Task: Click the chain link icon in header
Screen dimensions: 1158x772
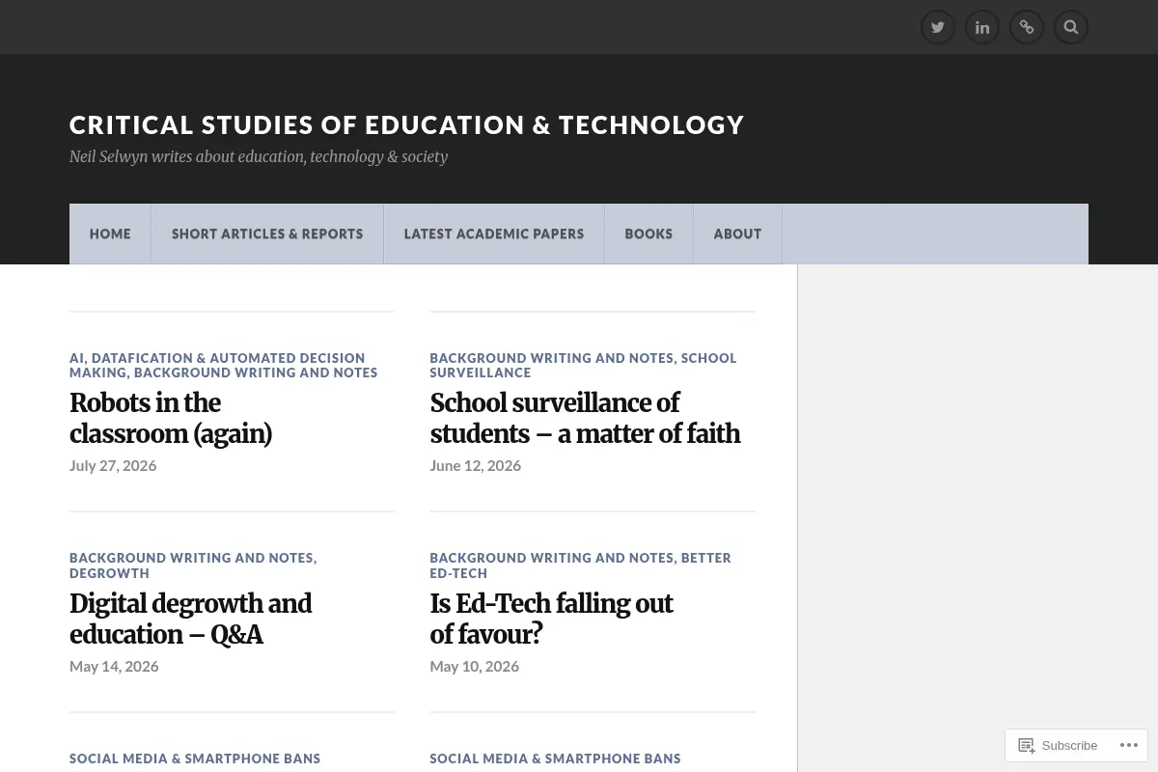Action: tap(1027, 27)
